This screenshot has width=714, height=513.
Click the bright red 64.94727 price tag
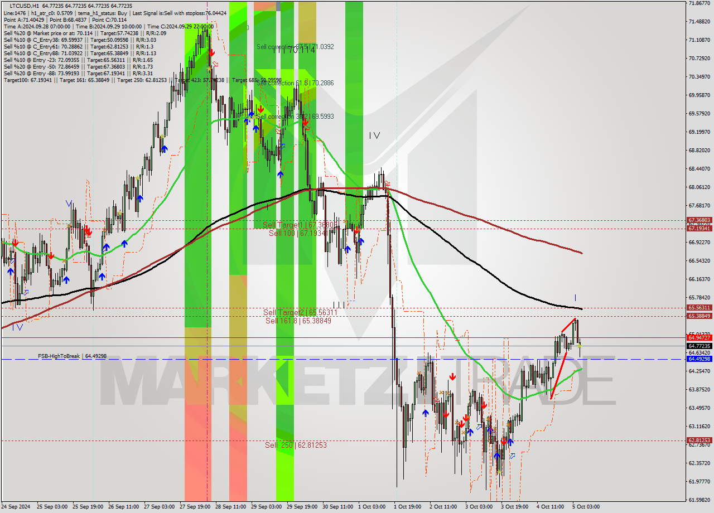[699, 337]
